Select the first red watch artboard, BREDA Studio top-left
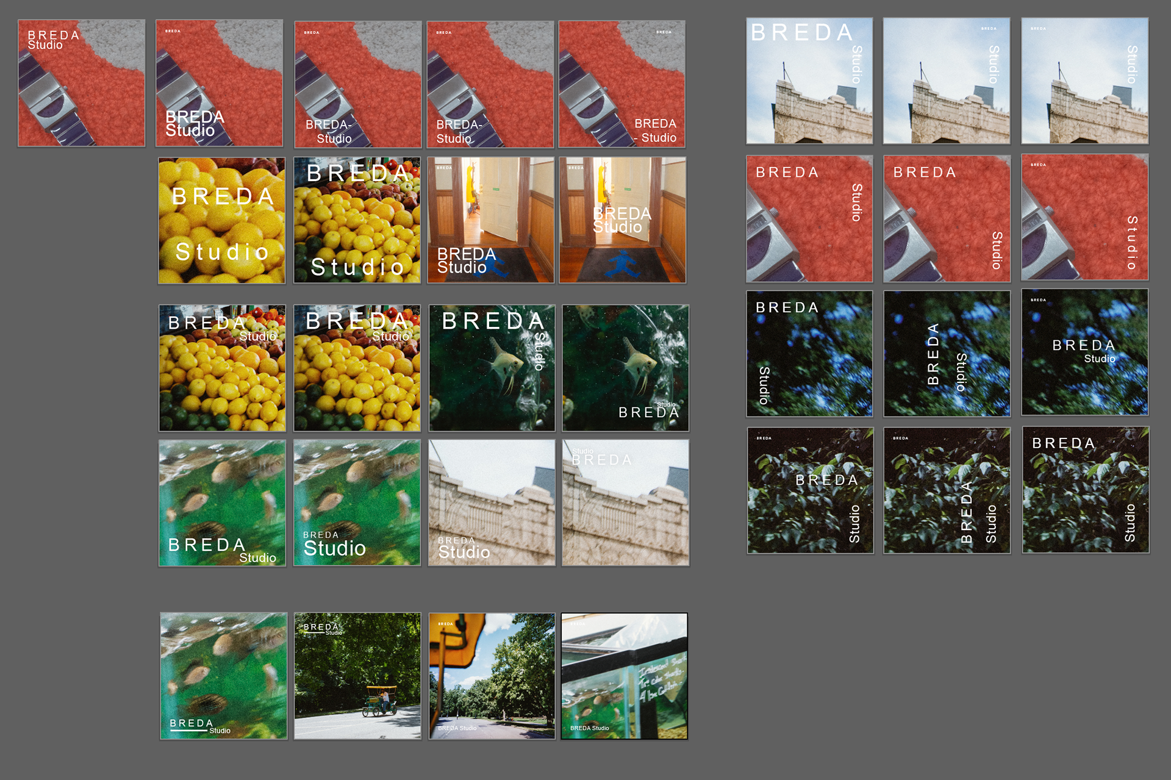 [x=81, y=83]
